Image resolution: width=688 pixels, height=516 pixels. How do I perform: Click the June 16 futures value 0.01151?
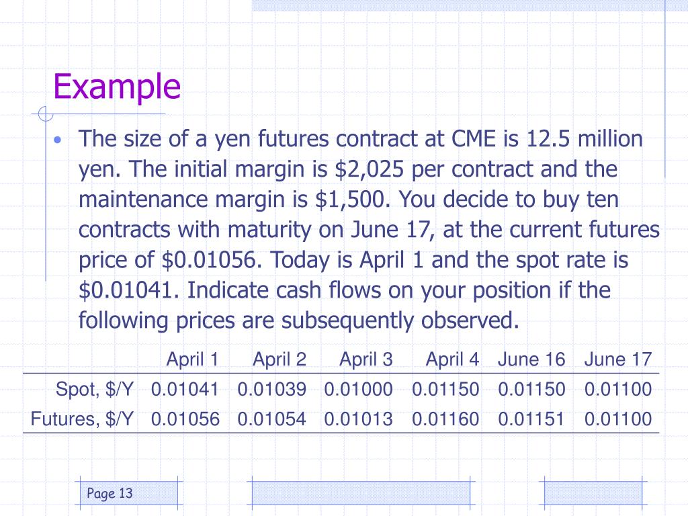531,419
